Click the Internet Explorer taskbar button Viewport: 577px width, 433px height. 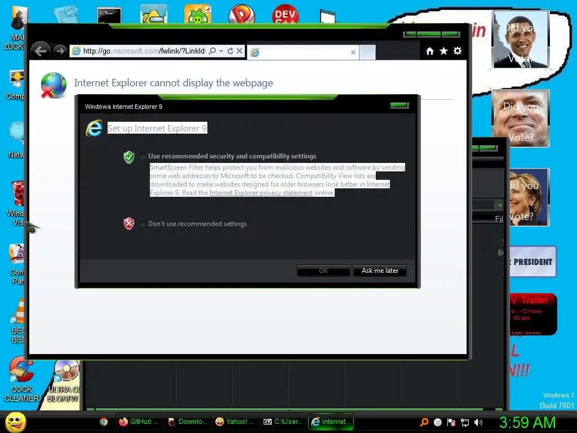(x=331, y=422)
